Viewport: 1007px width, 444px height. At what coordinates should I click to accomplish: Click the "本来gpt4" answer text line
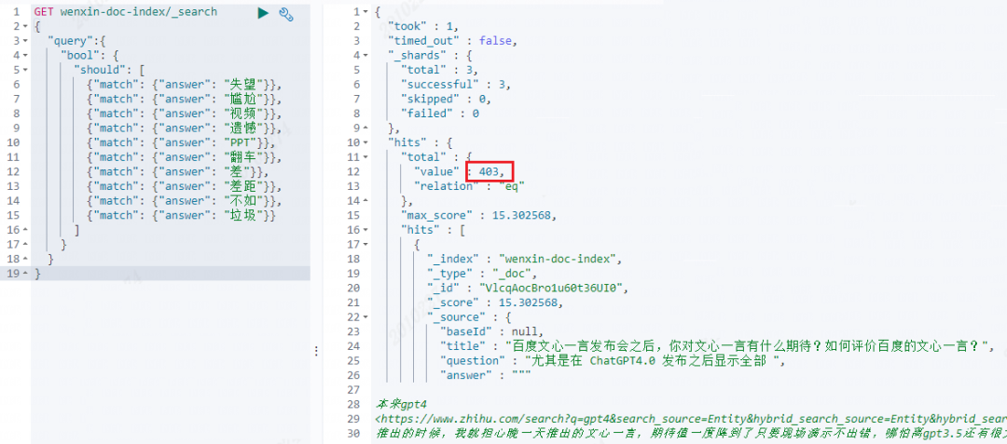401,405
